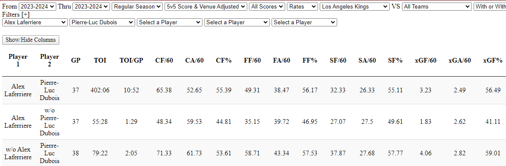The height and width of the screenshot is (166, 506).
Task: Open the Pierre-Luc Dubois player dropdown
Action: (102, 23)
